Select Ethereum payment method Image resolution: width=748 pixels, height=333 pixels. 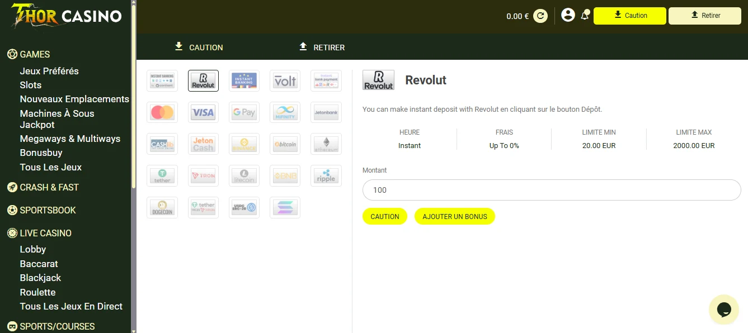tap(326, 144)
